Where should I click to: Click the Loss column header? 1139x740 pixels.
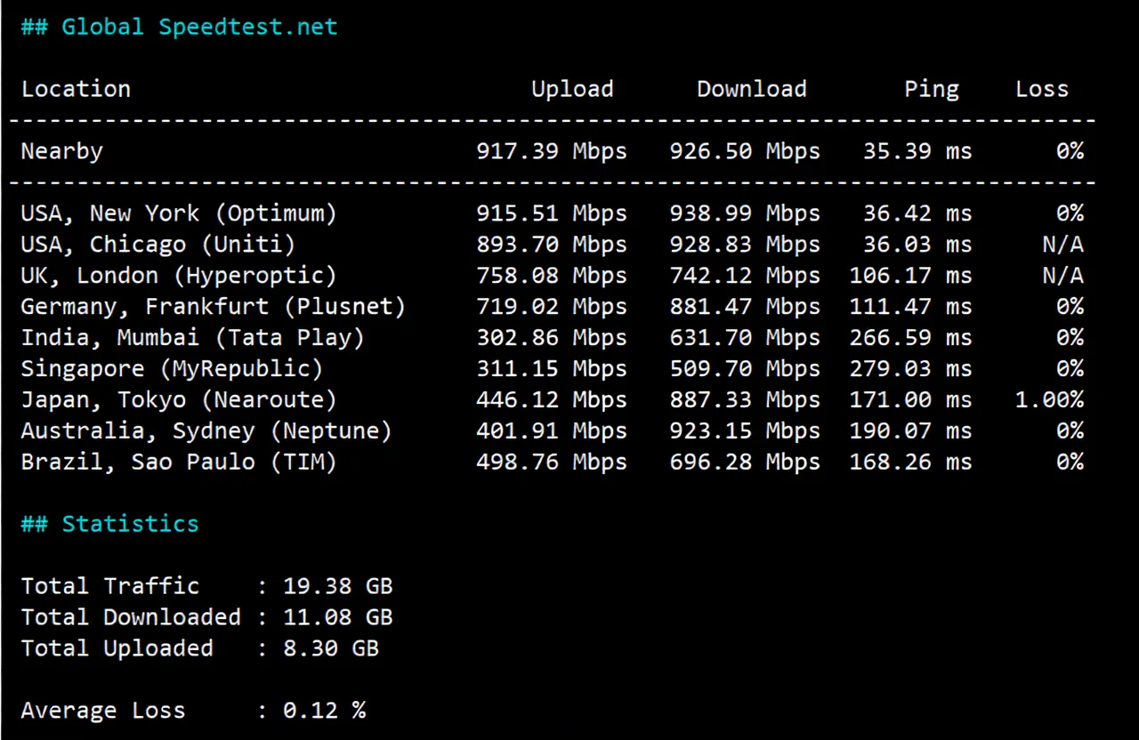1041,89
